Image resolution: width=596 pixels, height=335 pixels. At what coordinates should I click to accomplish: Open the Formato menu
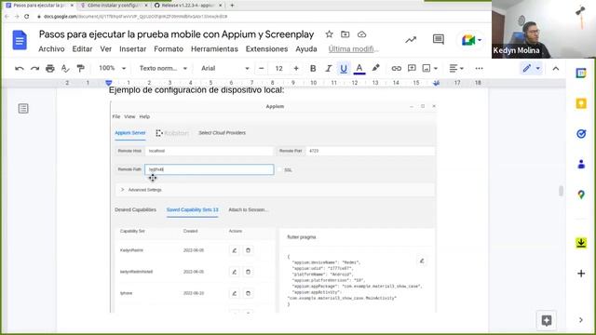coord(169,49)
